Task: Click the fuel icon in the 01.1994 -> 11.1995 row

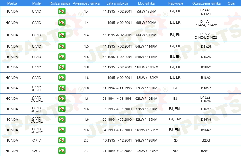Action: point(62,88)
